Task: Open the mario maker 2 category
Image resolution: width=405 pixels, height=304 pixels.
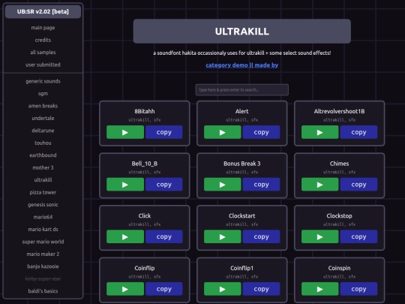Action: coord(43,254)
